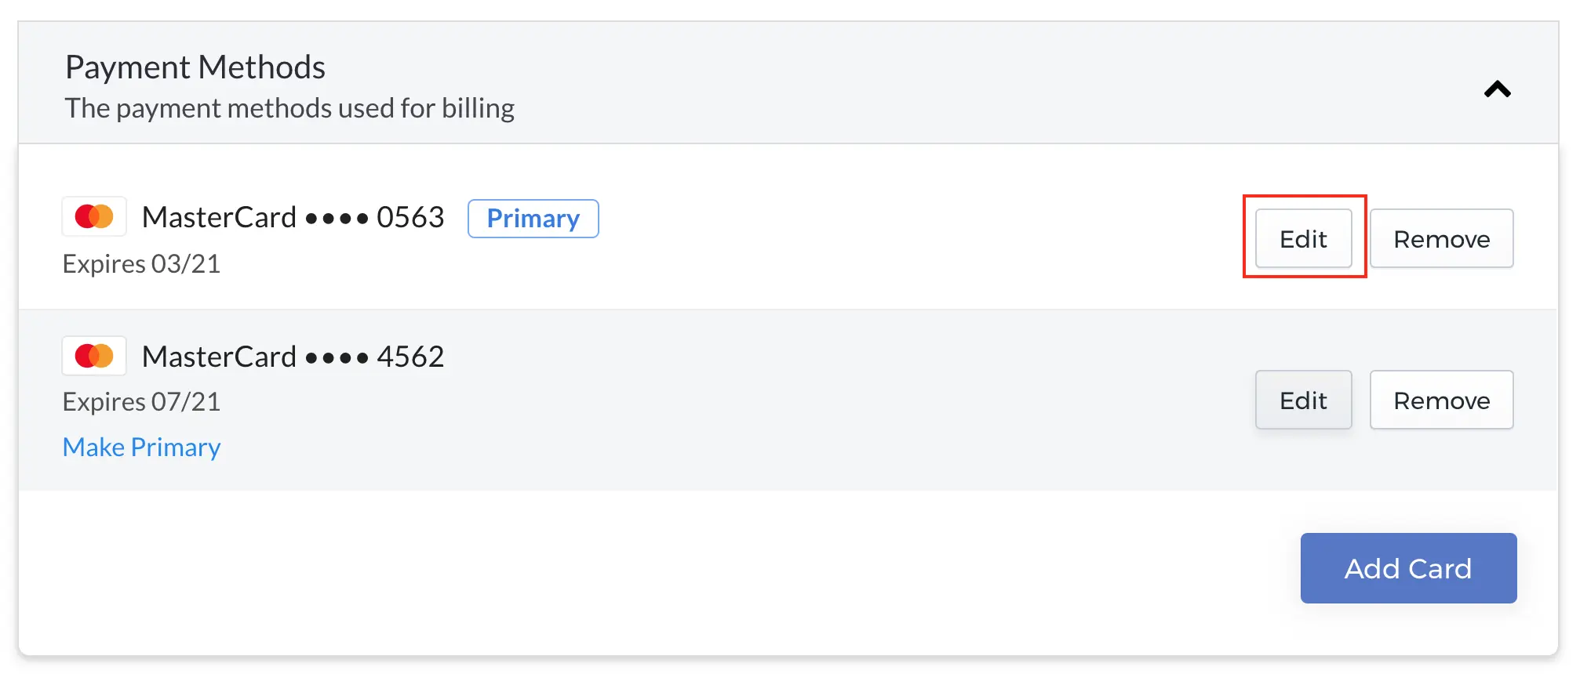
Task: Click the Payment Methods panel header bar
Action: tap(788, 82)
